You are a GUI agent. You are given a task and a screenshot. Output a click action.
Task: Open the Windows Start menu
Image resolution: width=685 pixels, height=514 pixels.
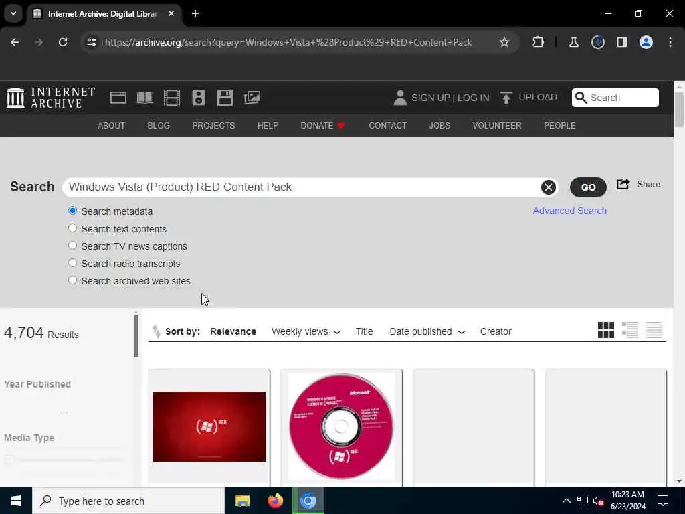(x=16, y=501)
